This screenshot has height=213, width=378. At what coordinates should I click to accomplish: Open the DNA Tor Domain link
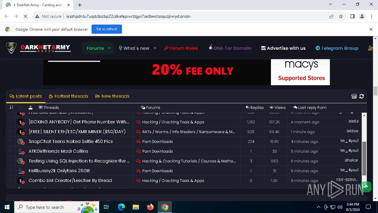coord(230,48)
